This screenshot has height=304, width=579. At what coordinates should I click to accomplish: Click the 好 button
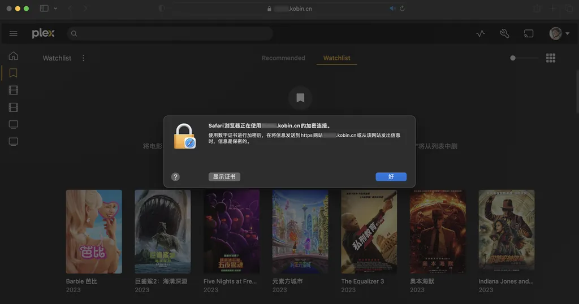[391, 177]
